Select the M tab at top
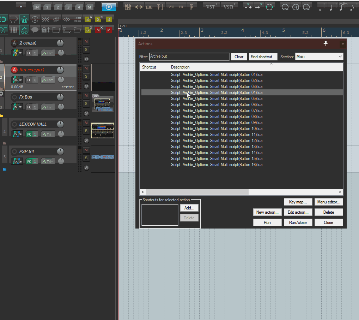The width and height of the screenshot is (359, 320). tap(90, 7)
